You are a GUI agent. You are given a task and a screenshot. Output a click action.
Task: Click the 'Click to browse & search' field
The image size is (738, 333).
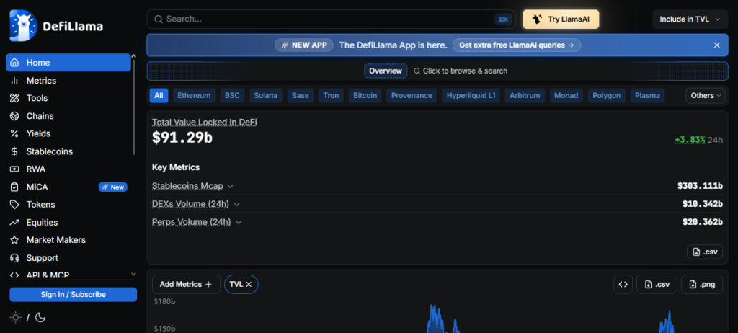tap(461, 71)
